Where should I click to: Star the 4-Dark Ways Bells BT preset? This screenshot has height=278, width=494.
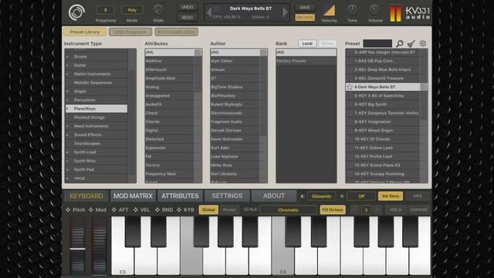[x=350, y=87]
